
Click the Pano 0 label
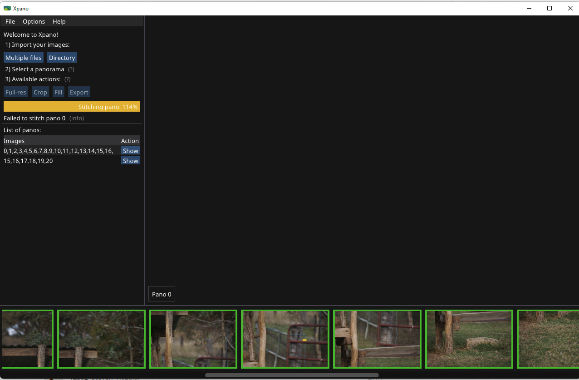click(162, 294)
